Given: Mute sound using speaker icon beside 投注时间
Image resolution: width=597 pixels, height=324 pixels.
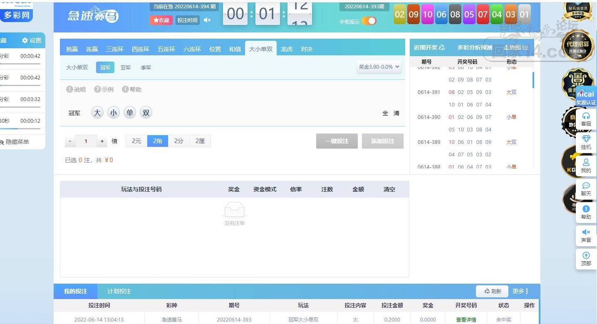Looking at the screenshot, I should (x=207, y=20).
